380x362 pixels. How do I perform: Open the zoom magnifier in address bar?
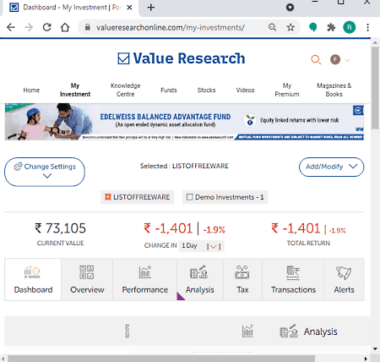click(272, 27)
